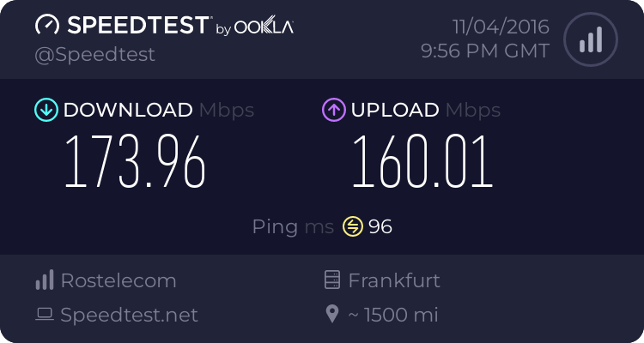The image size is (644, 343).
Task: Click the 11/04/2016 test date
Action: point(500,27)
